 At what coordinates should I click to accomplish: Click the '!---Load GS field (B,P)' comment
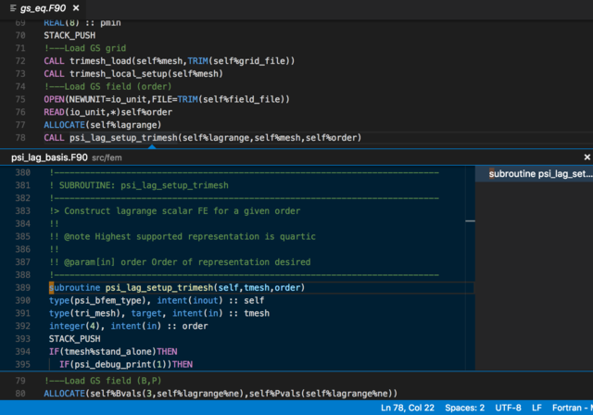[103, 381]
